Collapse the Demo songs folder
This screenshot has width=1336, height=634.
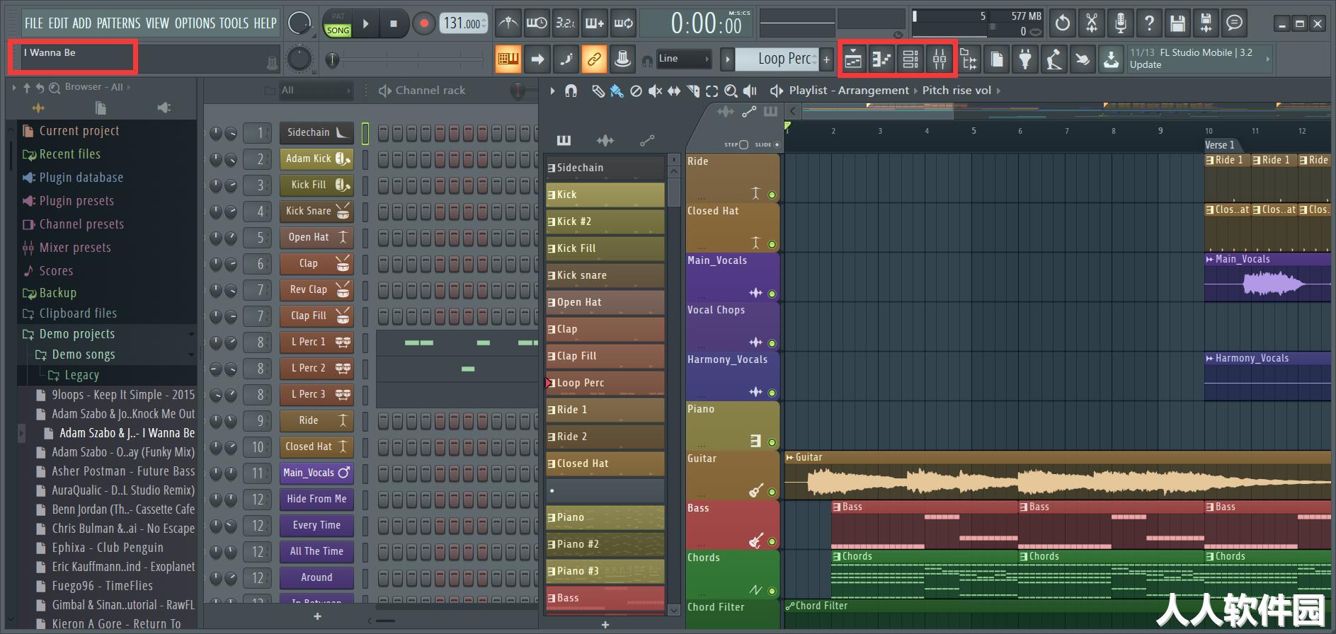(84, 355)
